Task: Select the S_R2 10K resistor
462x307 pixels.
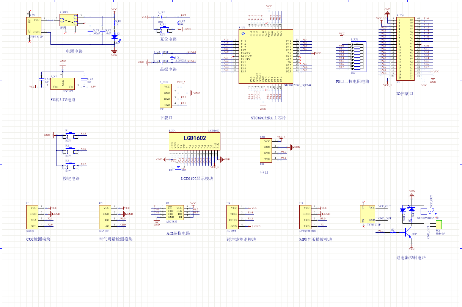Action: (178, 23)
